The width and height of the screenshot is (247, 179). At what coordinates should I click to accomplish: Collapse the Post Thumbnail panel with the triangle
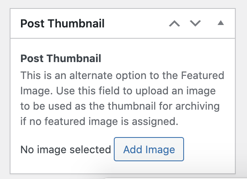click(x=220, y=23)
